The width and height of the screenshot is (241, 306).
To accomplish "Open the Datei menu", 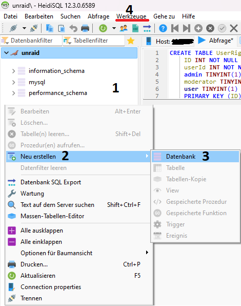I will click(11, 16).
